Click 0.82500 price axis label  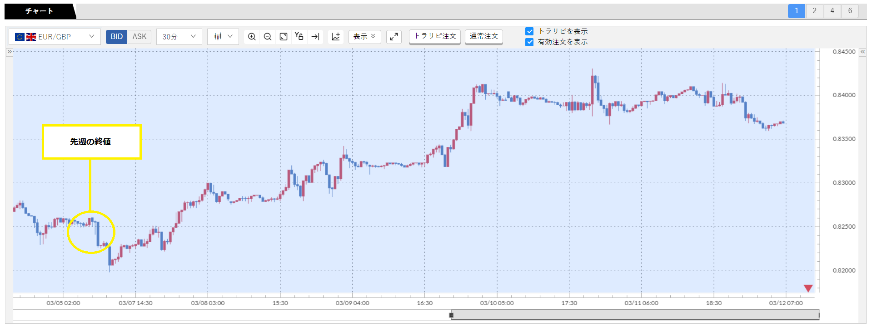click(x=844, y=226)
